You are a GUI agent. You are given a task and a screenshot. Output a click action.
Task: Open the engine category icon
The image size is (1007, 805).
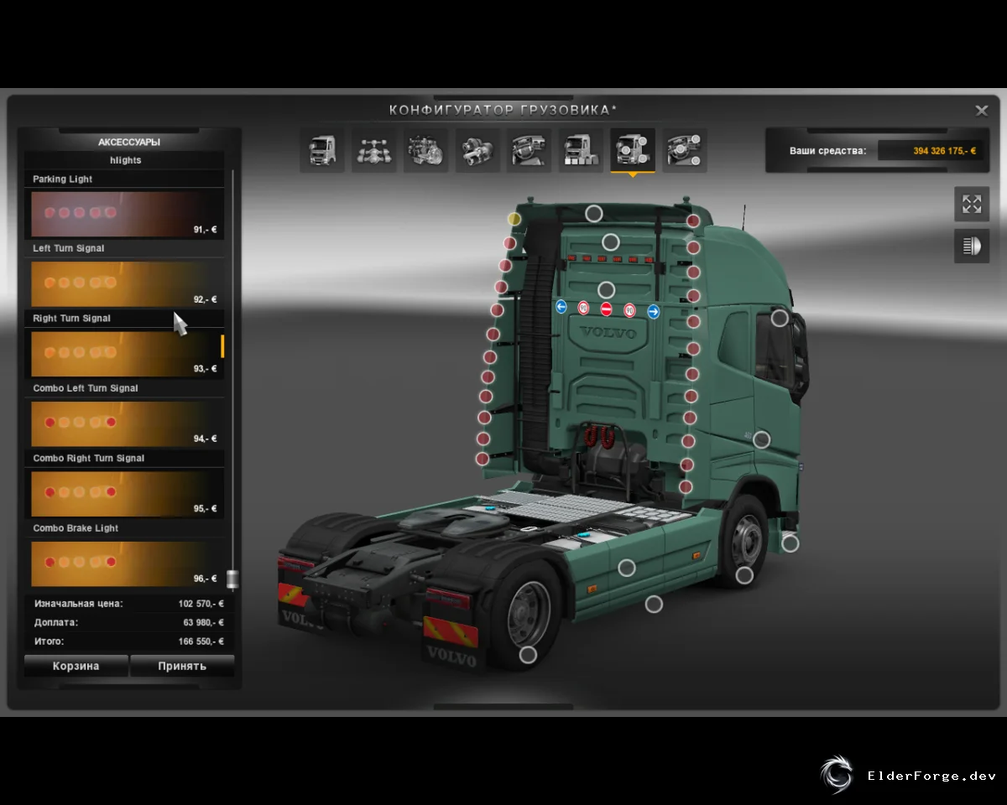click(425, 150)
